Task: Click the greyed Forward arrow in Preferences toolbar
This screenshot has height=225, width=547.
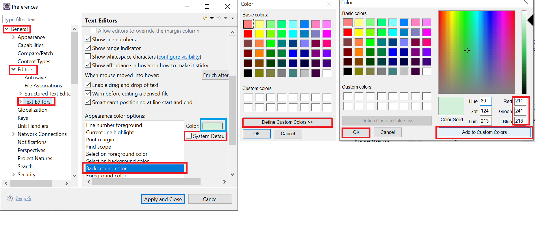Action: coord(219,18)
